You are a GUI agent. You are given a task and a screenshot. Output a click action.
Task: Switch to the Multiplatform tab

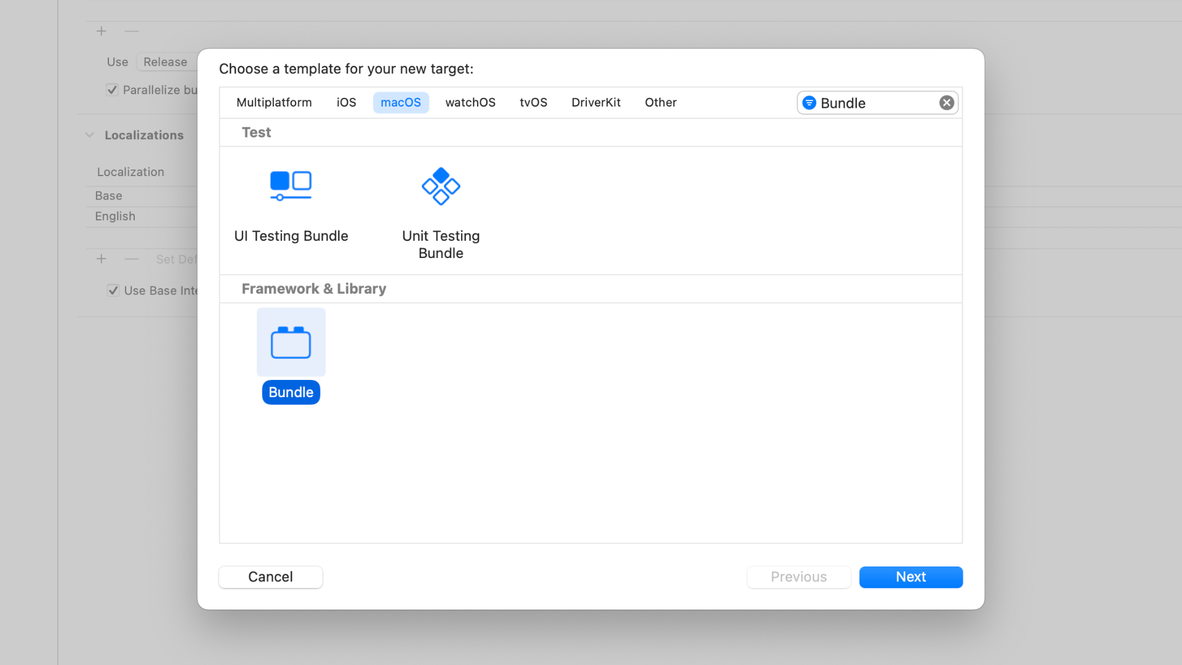274,102
